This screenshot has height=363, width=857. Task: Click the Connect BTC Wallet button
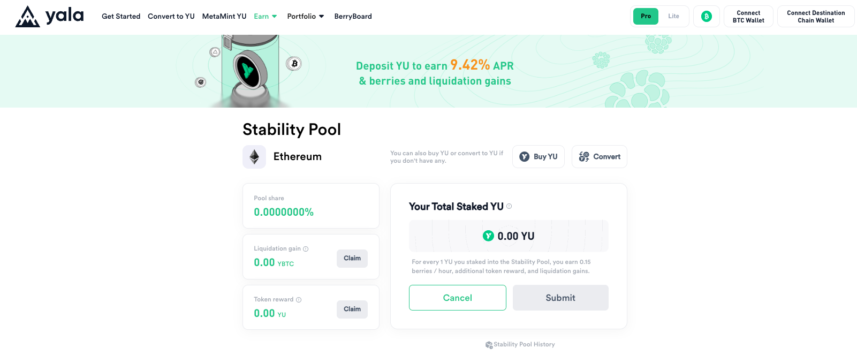(x=748, y=17)
